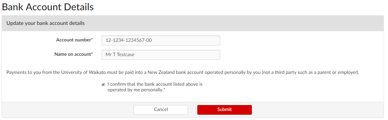Screen dimensions: 388x120
Task: Tick the personal account confirmation checkbox
Action: click(x=103, y=84)
